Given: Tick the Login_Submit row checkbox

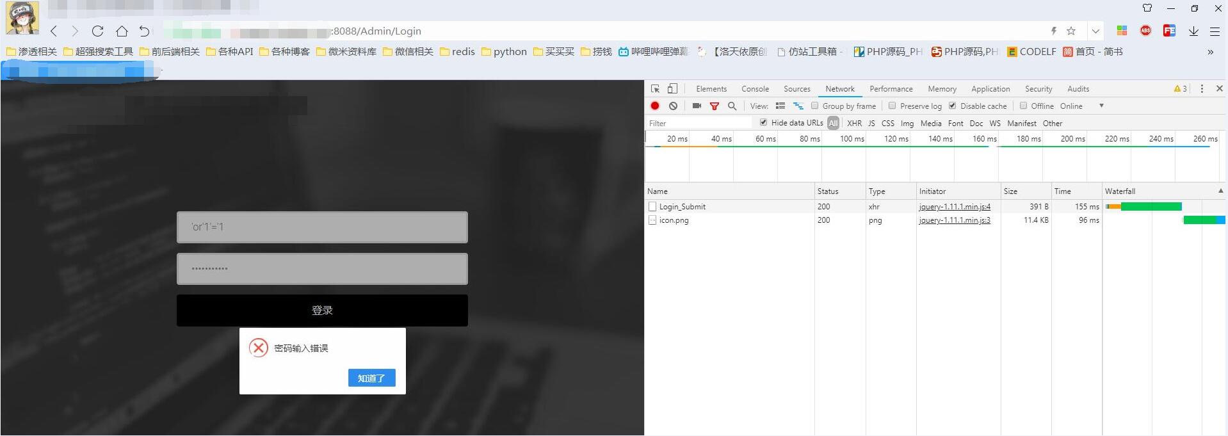Looking at the screenshot, I should (652, 206).
